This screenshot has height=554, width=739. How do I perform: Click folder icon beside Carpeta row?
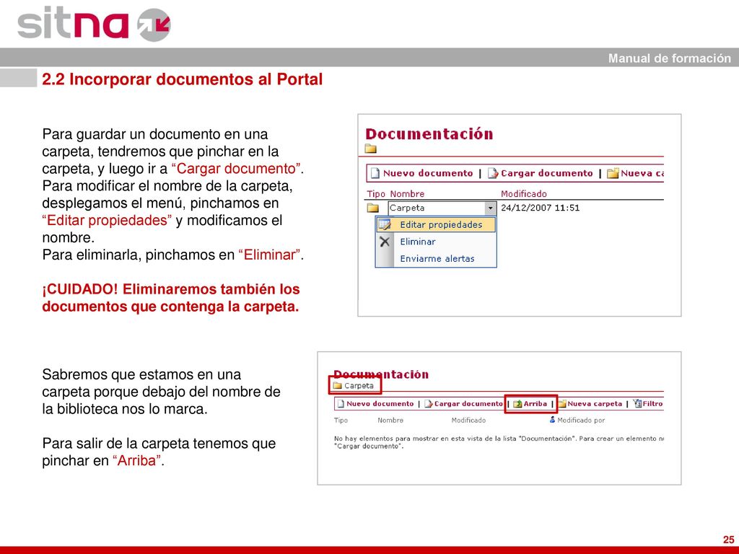point(373,208)
